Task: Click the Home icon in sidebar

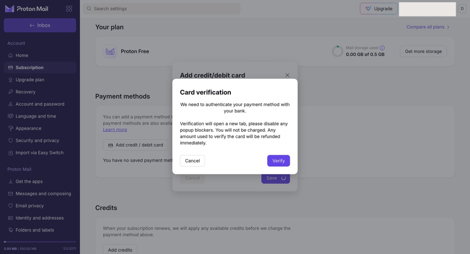Action: 11,56
